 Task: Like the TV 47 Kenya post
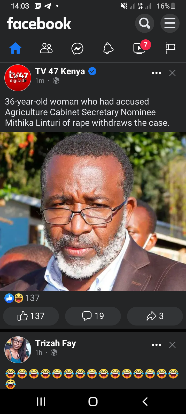click(31, 316)
